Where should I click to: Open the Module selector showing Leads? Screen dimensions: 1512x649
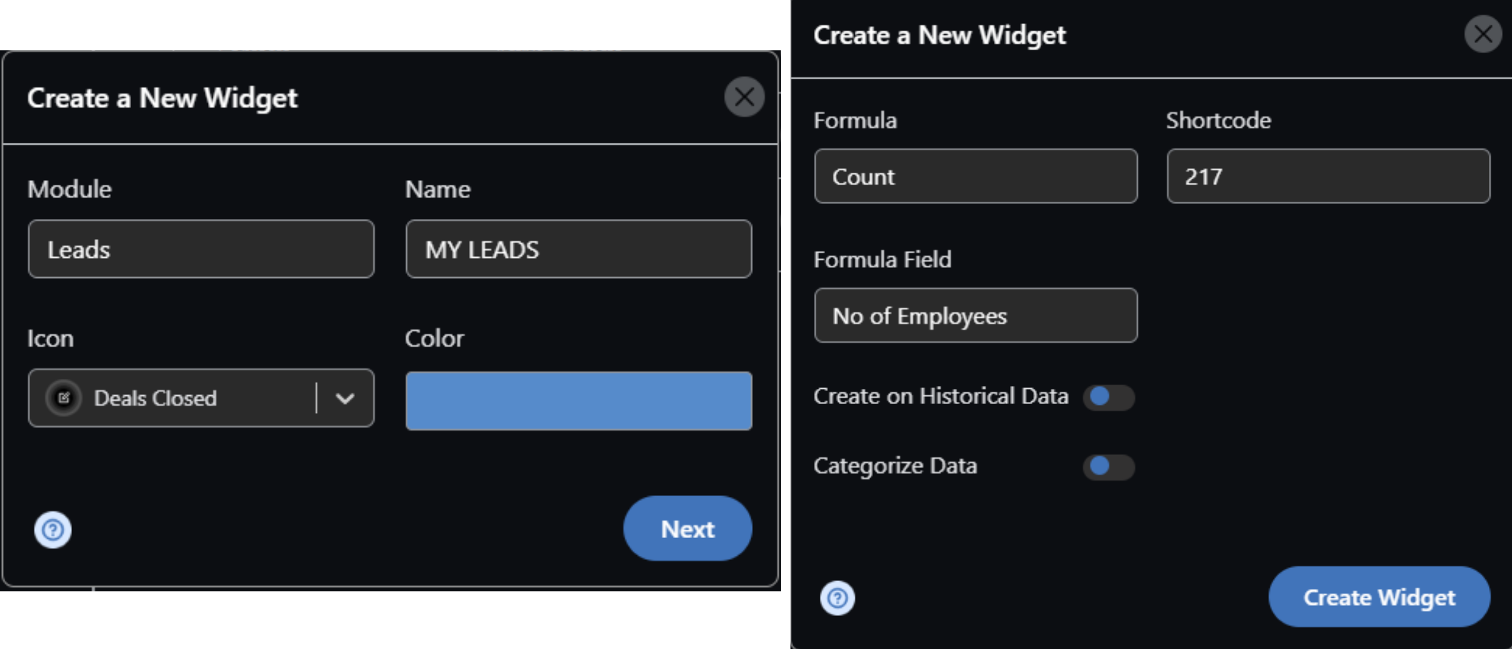pos(201,249)
